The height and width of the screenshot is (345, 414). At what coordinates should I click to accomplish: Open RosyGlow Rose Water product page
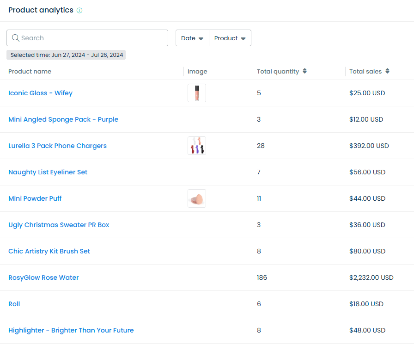click(43, 277)
